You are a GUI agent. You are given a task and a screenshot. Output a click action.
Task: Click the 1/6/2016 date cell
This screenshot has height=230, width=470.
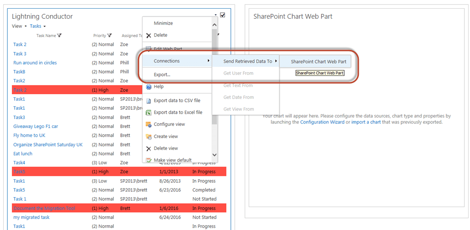168,208
